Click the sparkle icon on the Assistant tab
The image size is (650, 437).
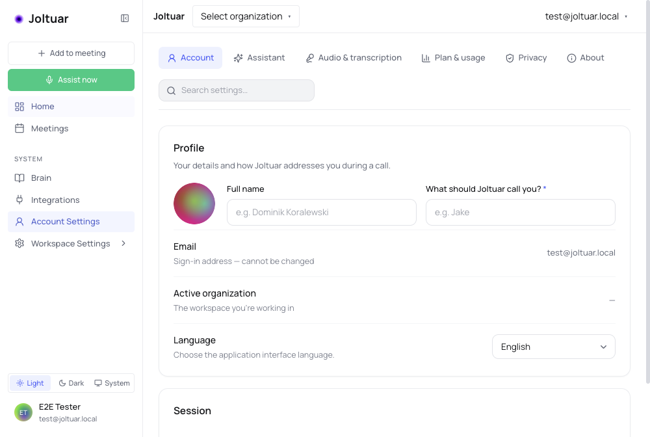coord(238,58)
